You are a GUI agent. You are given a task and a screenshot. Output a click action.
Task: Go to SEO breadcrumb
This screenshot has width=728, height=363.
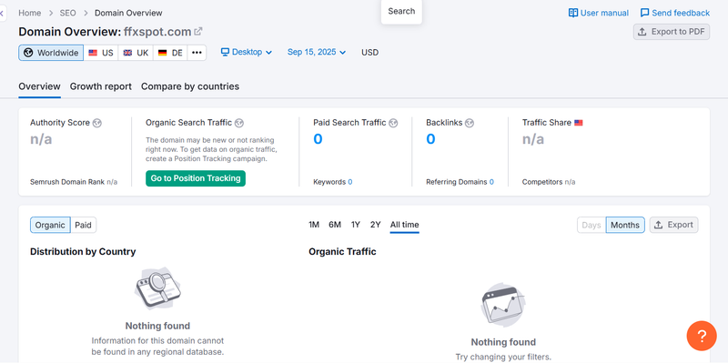click(67, 13)
